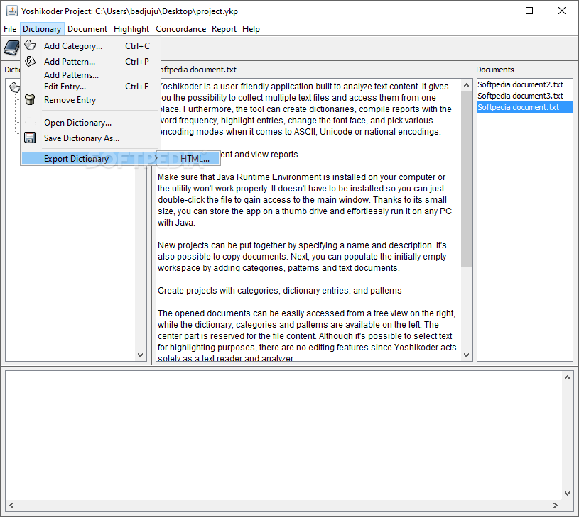Viewport: 579px width, 517px height.
Task: Open the File menu
Action: (10, 29)
